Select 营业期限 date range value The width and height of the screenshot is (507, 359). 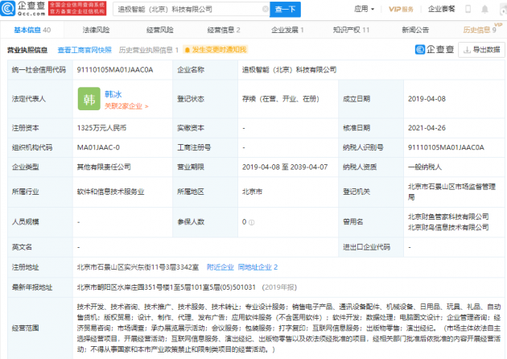(285, 167)
